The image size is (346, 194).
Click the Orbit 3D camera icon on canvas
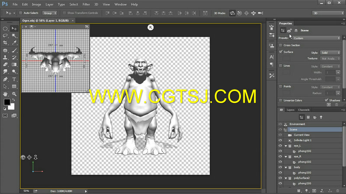click(x=23, y=157)
